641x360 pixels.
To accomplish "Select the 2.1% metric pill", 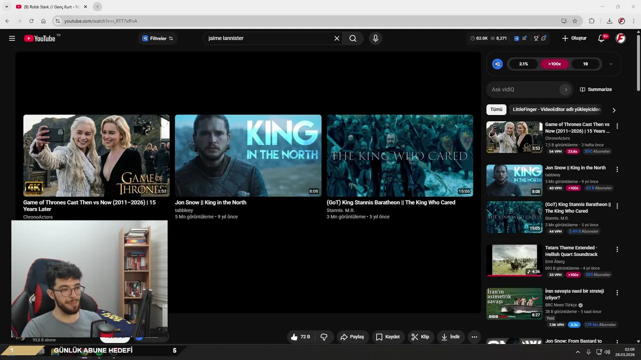I will tap(523, 64).
